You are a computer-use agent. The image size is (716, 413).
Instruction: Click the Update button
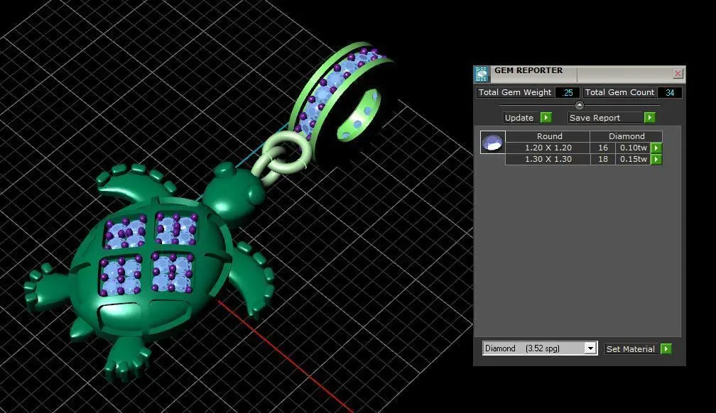[521, 118]
